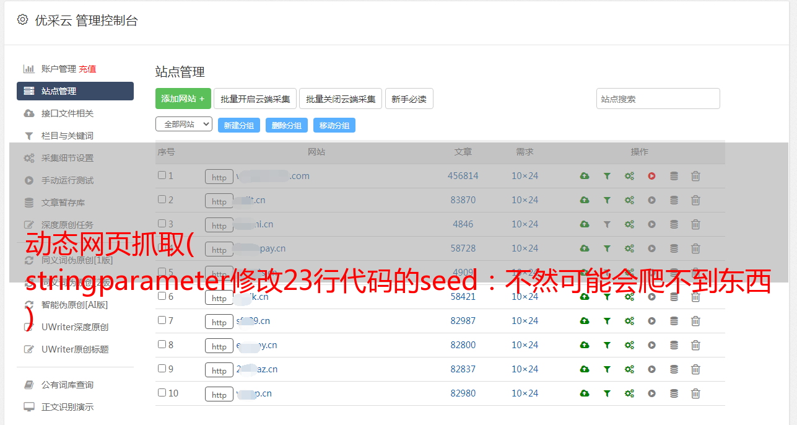Click 批量开启云端采集 button

(x=255, y=99)
